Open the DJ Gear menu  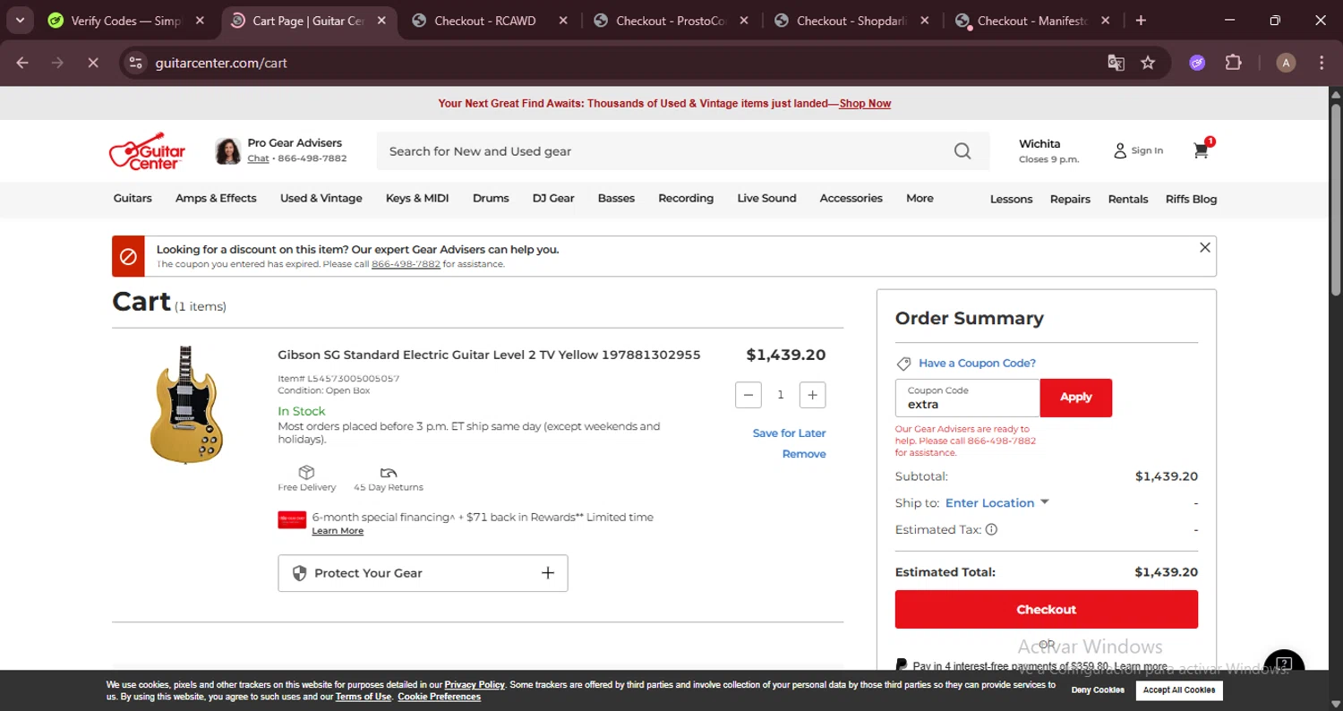(553, 198)
